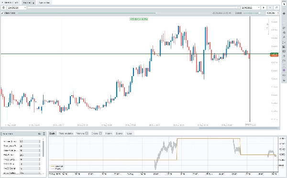Open the Orders tab
This screenshot has width=287, height=178.
coord(97,133)
